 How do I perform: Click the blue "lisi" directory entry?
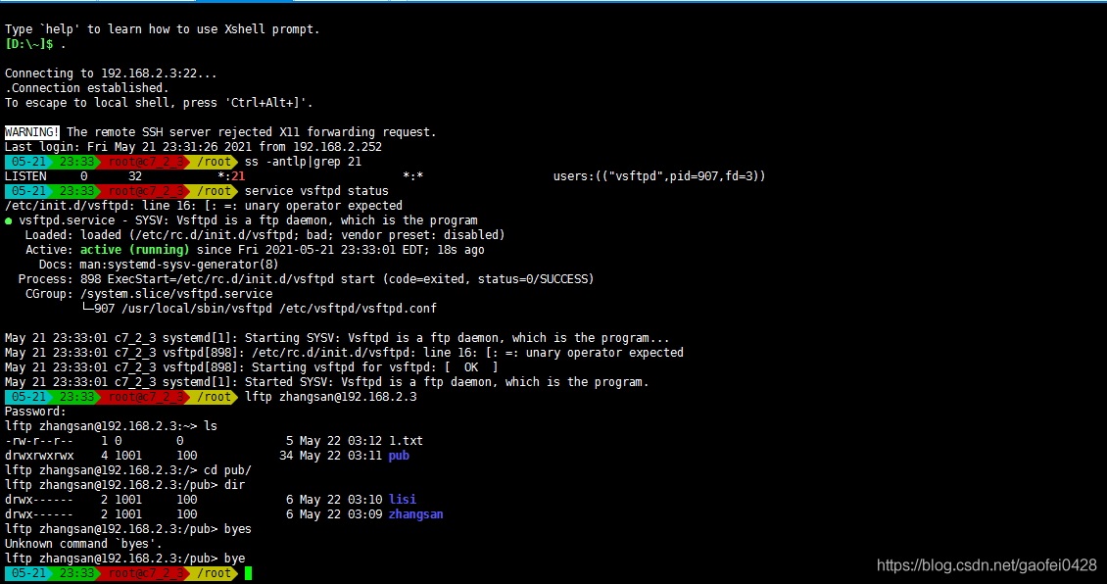coord(403,500)
